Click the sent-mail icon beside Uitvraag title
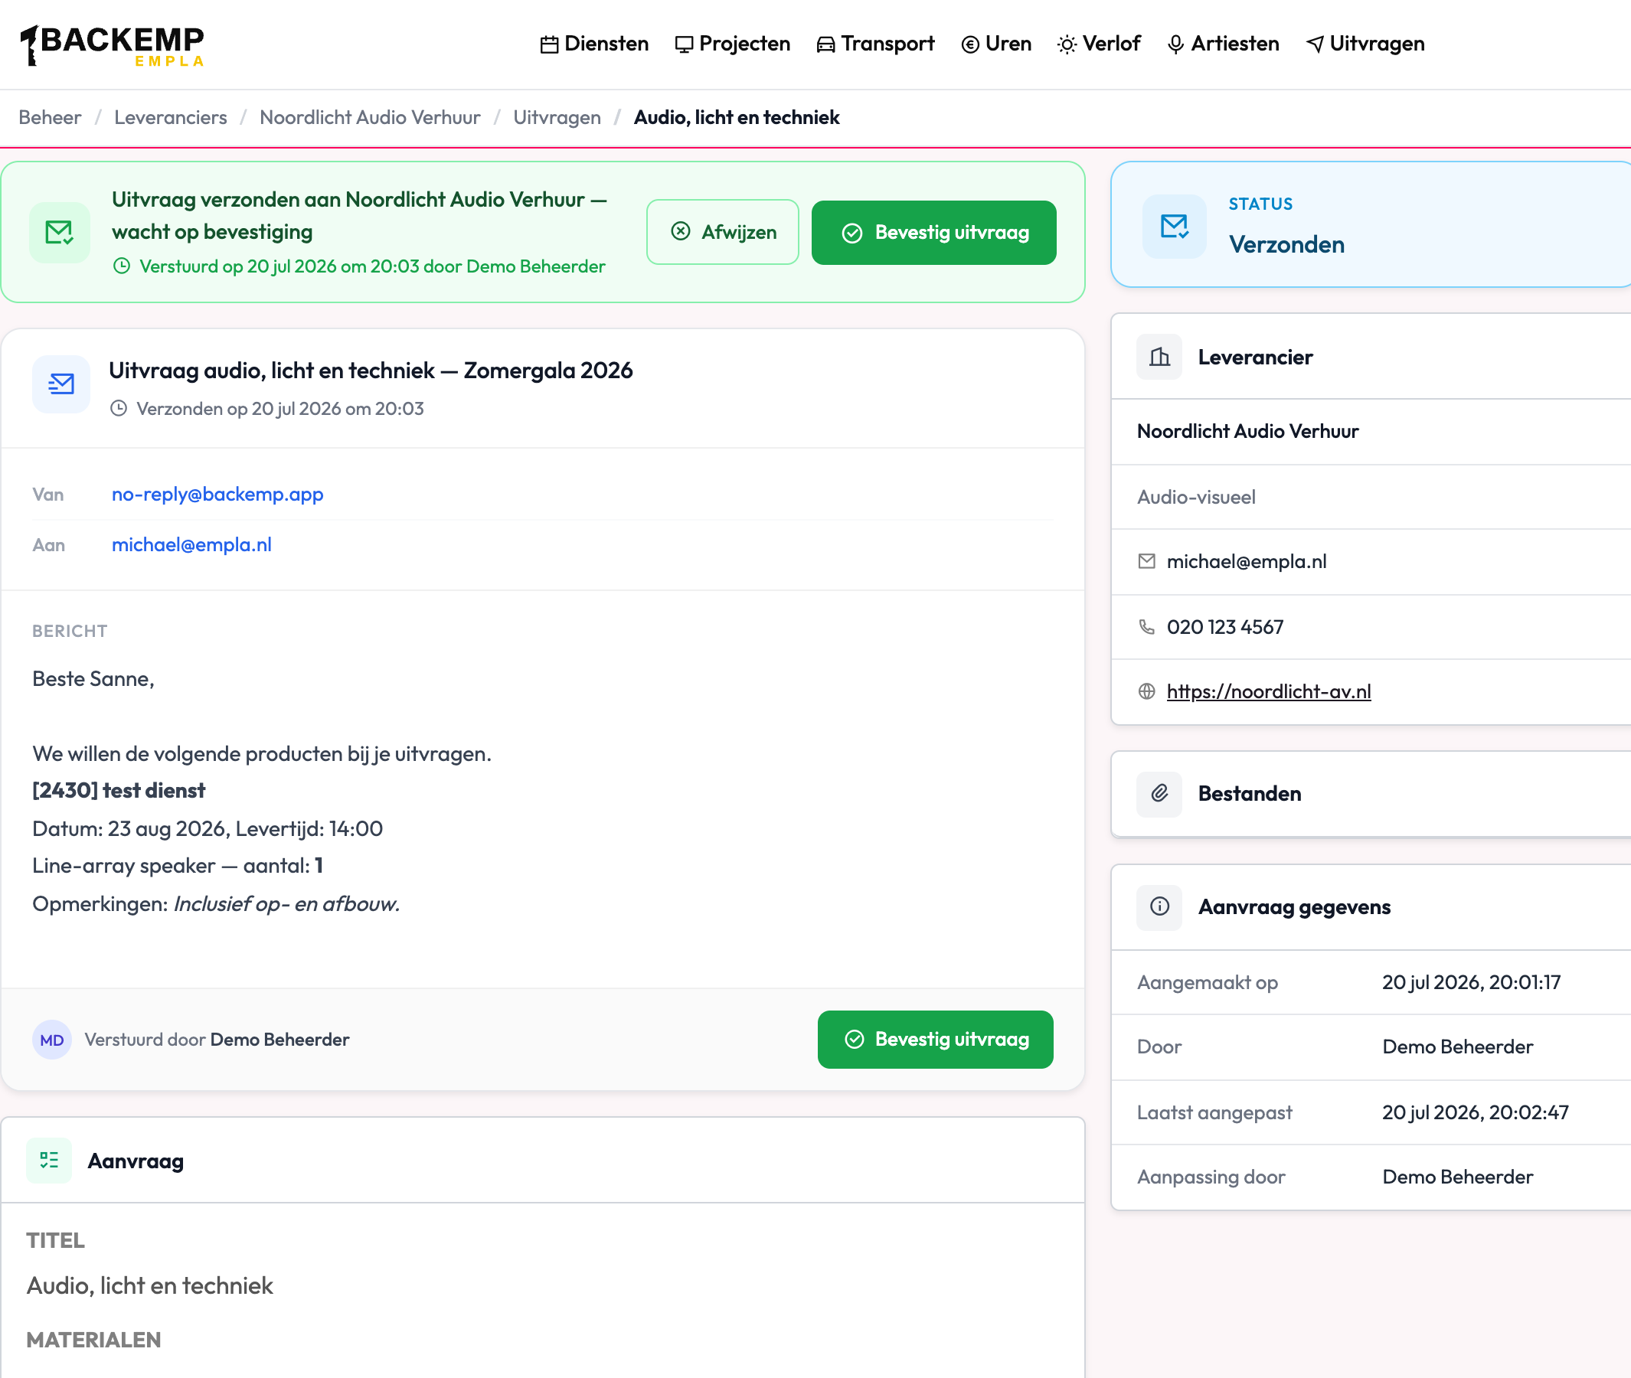1631x1378 pixels. coord(61,384)
